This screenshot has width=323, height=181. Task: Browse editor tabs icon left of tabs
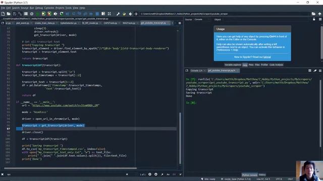[3, 23]
